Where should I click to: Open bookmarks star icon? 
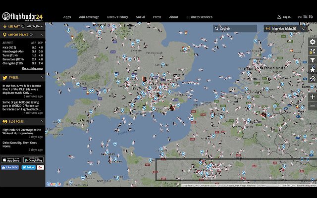click(313, 70)
